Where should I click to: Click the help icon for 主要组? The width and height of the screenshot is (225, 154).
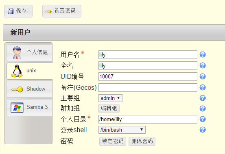(x=203, y=98)
